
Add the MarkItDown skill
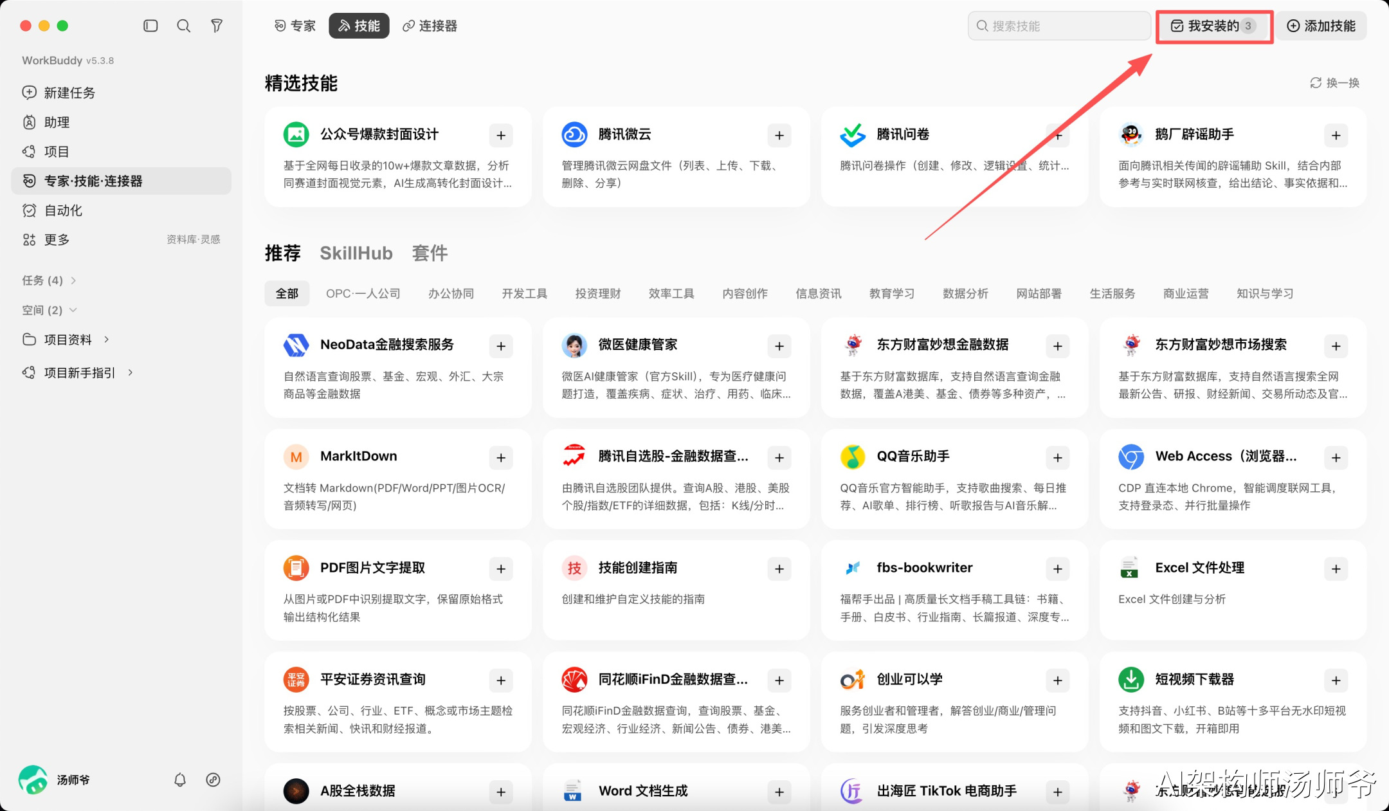[x=501, y=458]
